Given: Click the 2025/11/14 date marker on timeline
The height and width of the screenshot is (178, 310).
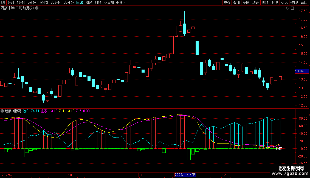Looking at the screenshot, I should click(x=185, y=175).
